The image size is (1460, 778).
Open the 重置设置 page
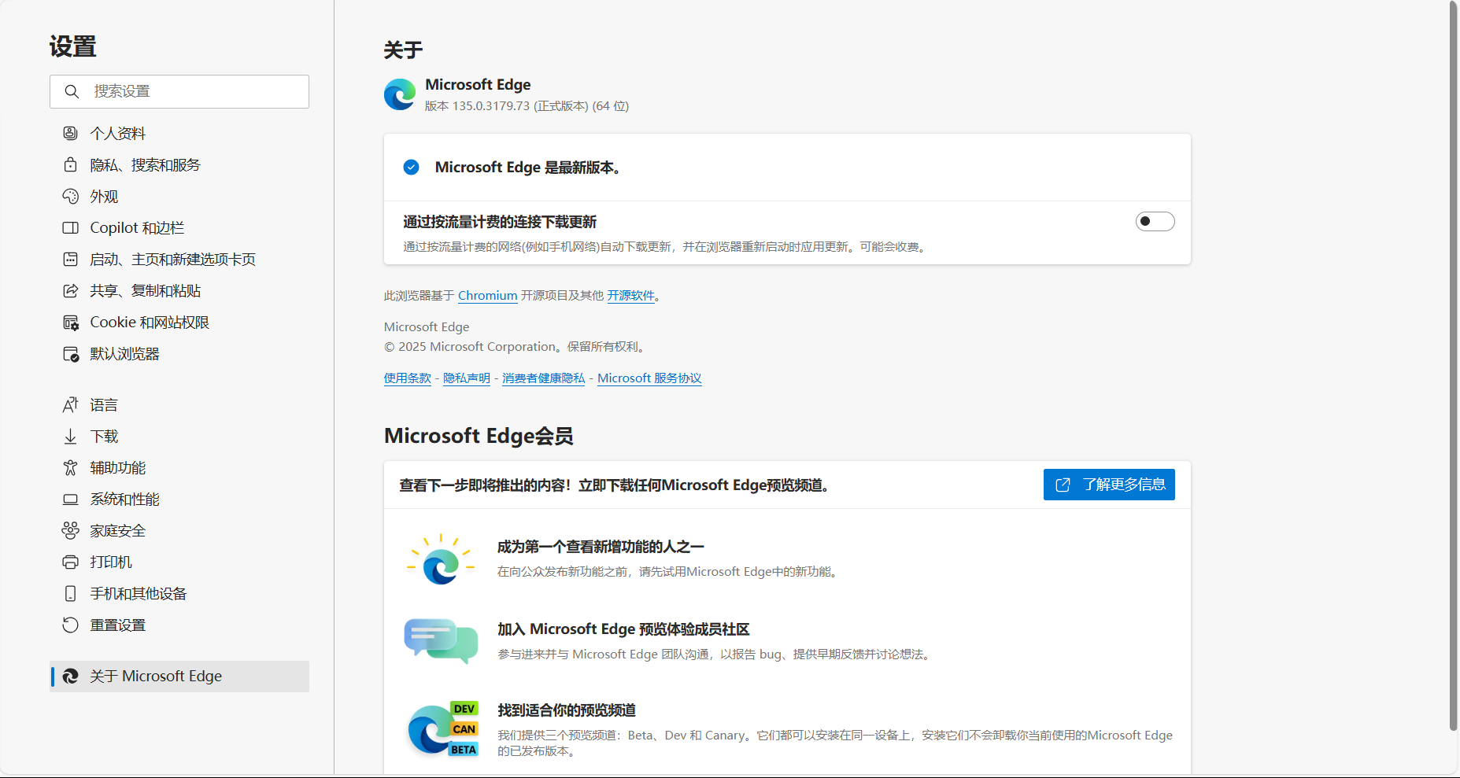coord(179,625)
